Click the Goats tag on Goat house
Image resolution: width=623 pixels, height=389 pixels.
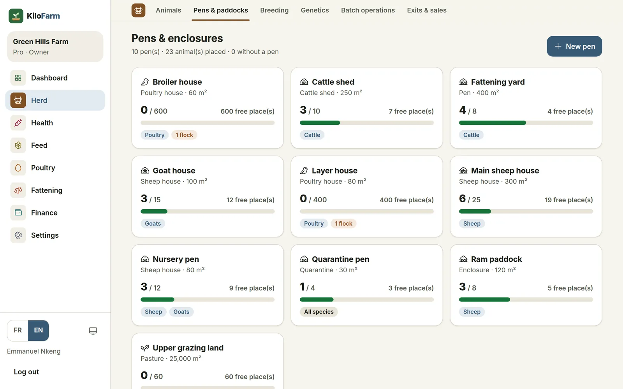click(153, 224)
